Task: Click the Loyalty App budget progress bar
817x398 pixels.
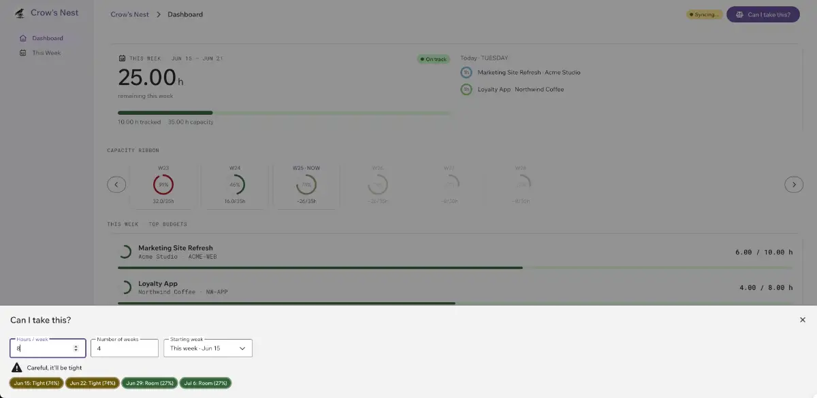Action: [455, 303]
